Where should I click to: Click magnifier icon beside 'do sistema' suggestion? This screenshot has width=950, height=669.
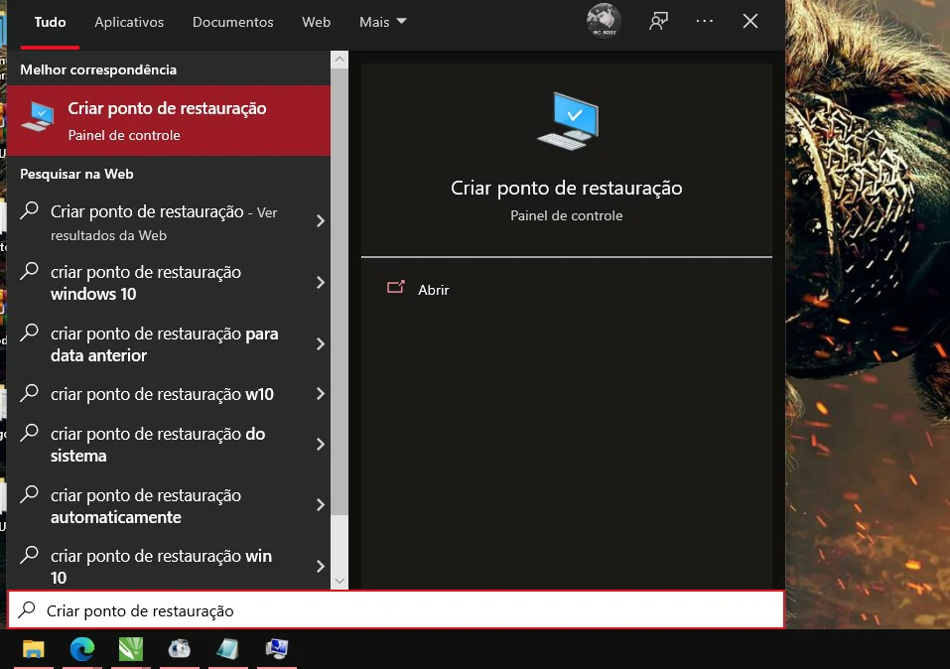click(x=29, y=433)
